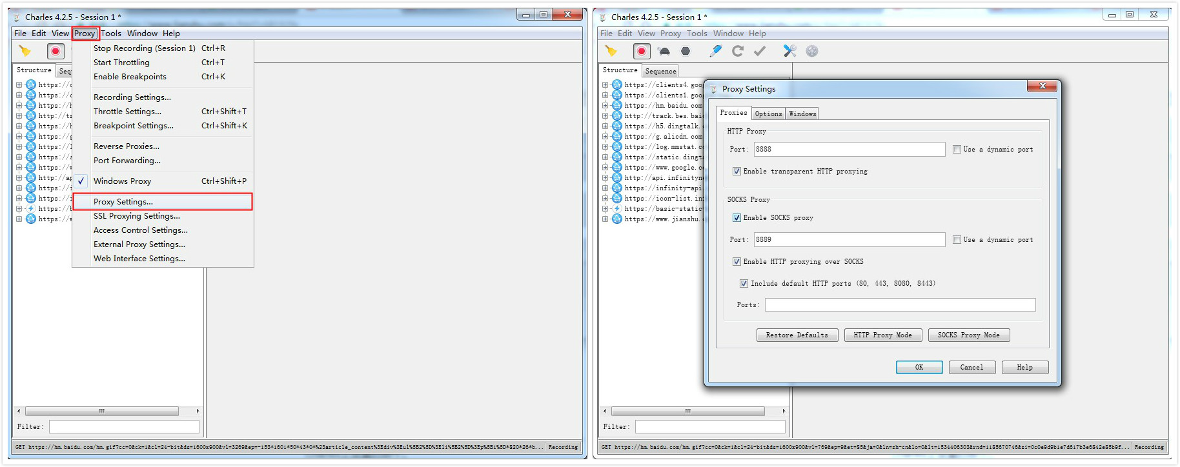Click the record button beside the turtle icon
The image size is (1180, 467).
pyautogui.click(x=642, y=52)
